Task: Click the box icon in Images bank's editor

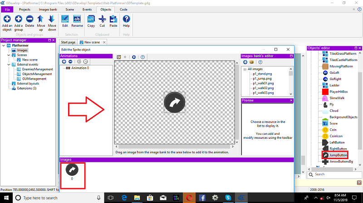Action: 252,62
